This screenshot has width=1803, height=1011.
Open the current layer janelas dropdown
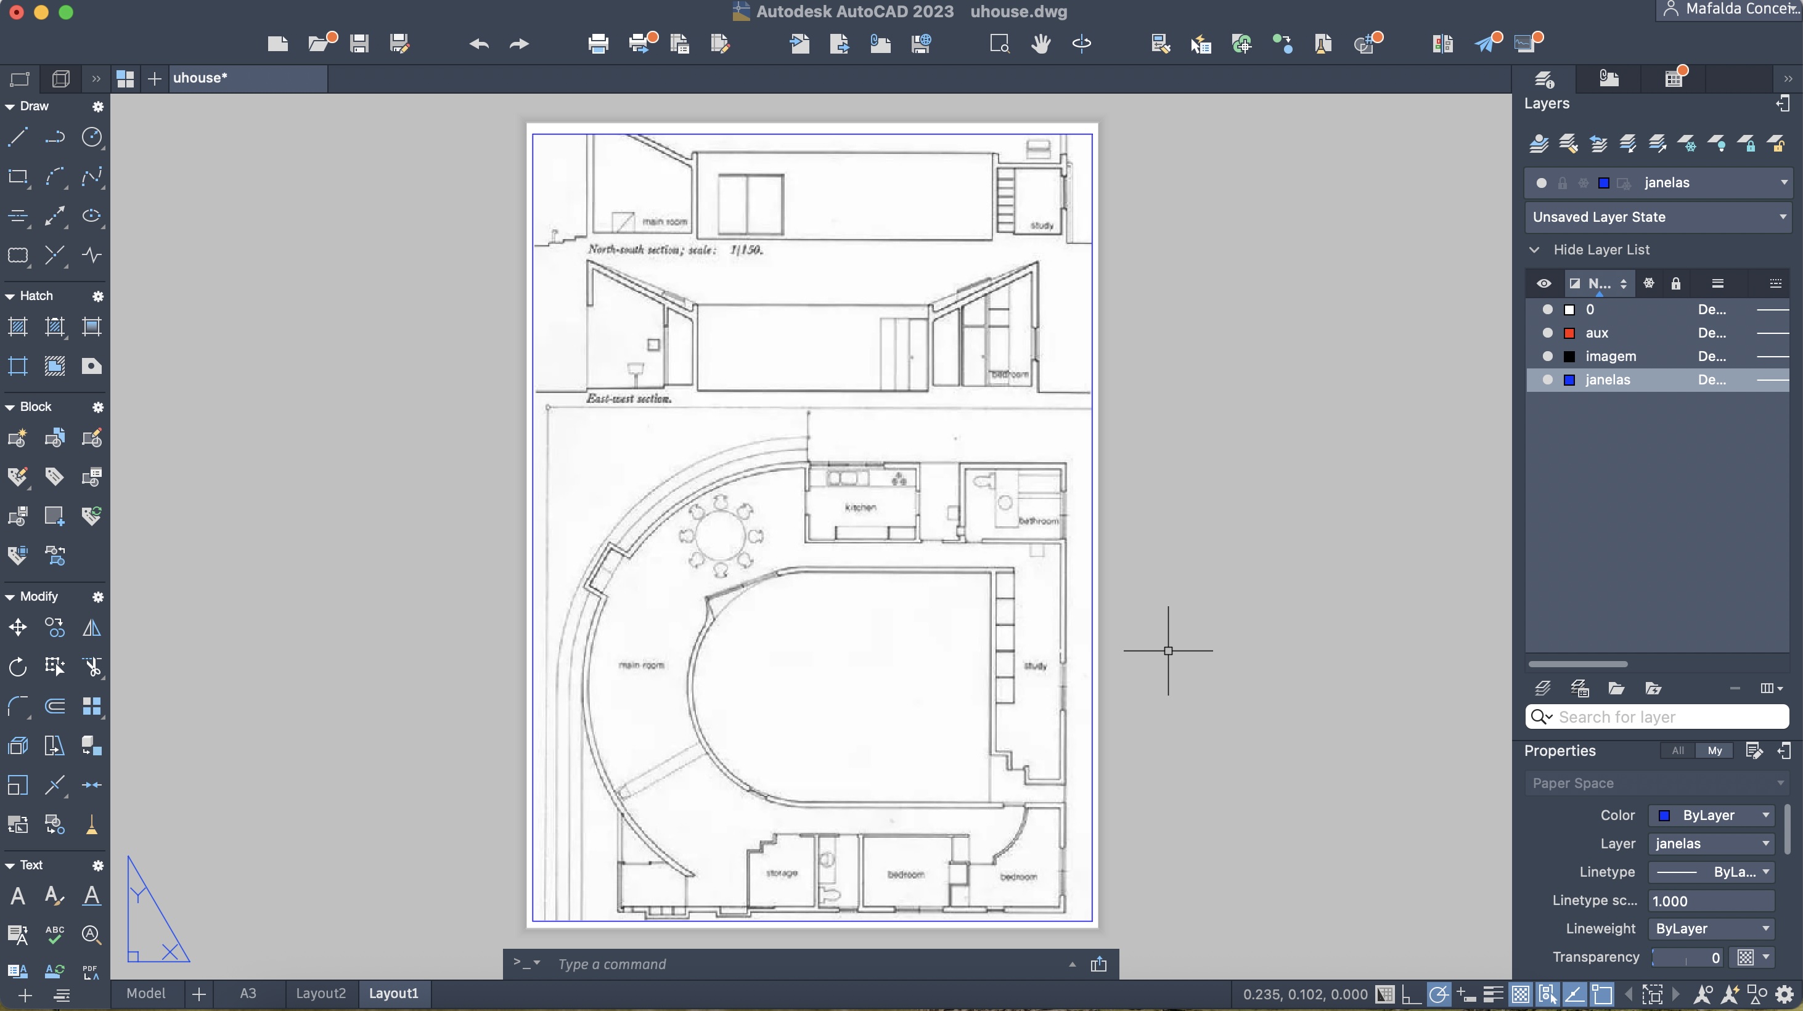coord(1783,182)
